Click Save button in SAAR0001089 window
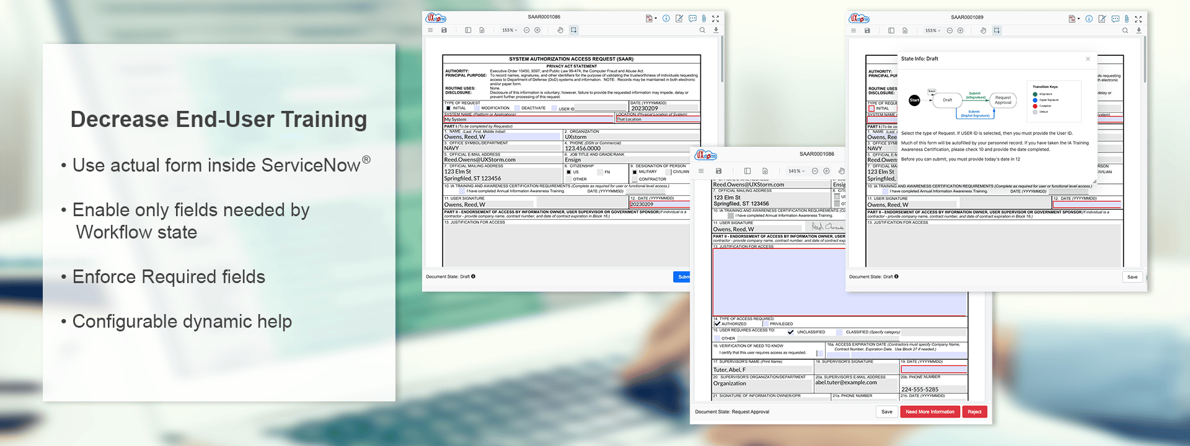The image size is (1190, 446). [1132, 277]
